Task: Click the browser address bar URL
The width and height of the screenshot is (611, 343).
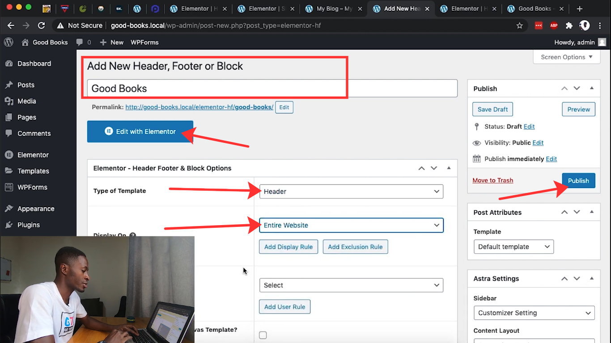Action: (216, 25)
